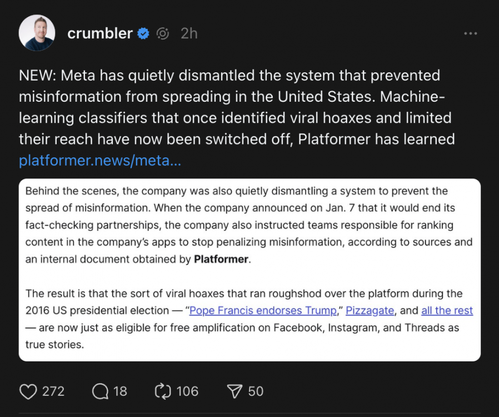Click the 2h post timestamp

tap(189, 34)
